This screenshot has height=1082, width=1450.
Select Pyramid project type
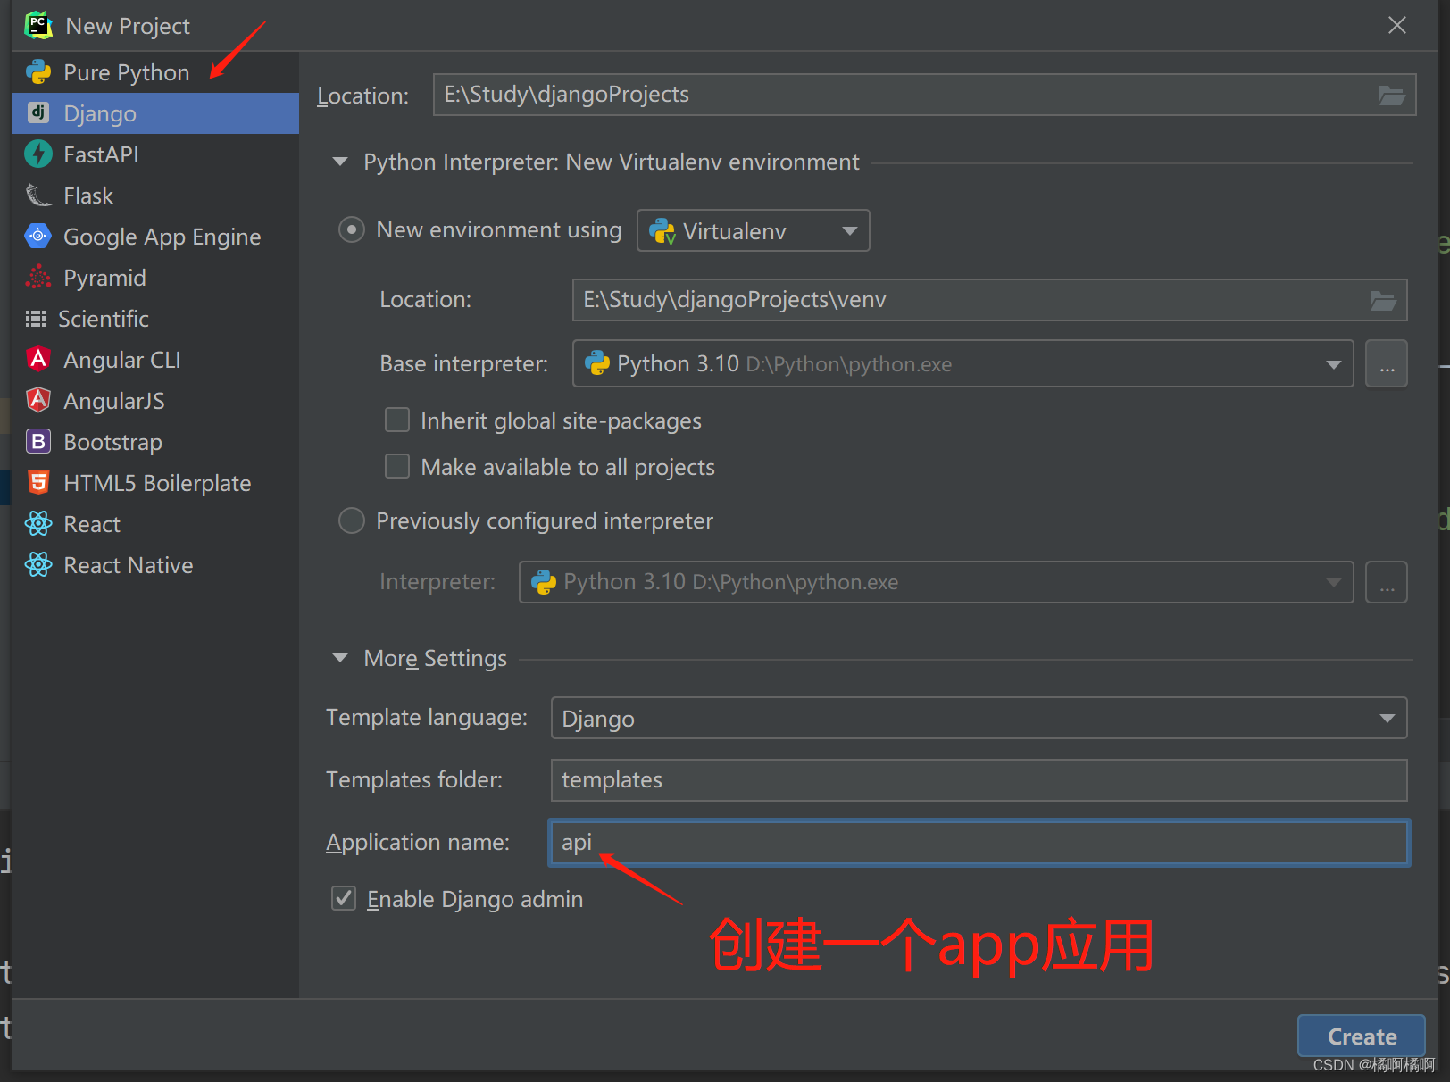155,278
